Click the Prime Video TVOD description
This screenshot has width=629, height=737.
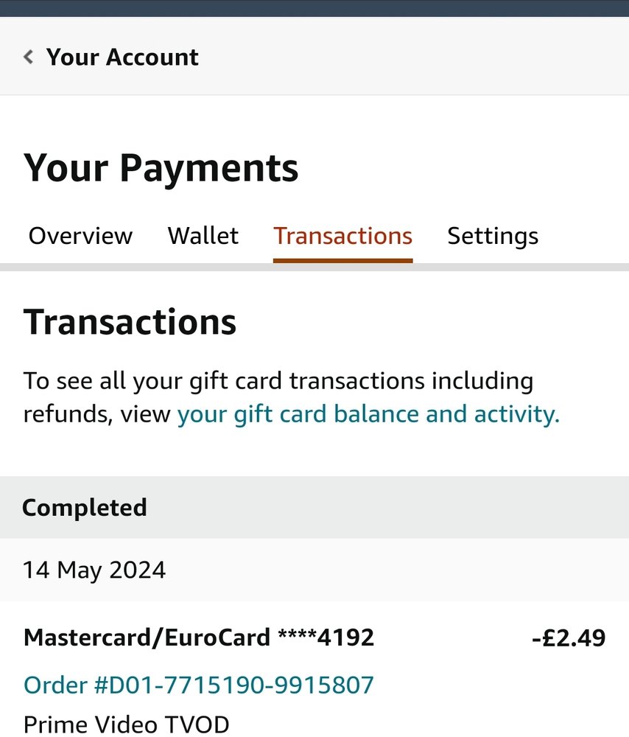127,724
